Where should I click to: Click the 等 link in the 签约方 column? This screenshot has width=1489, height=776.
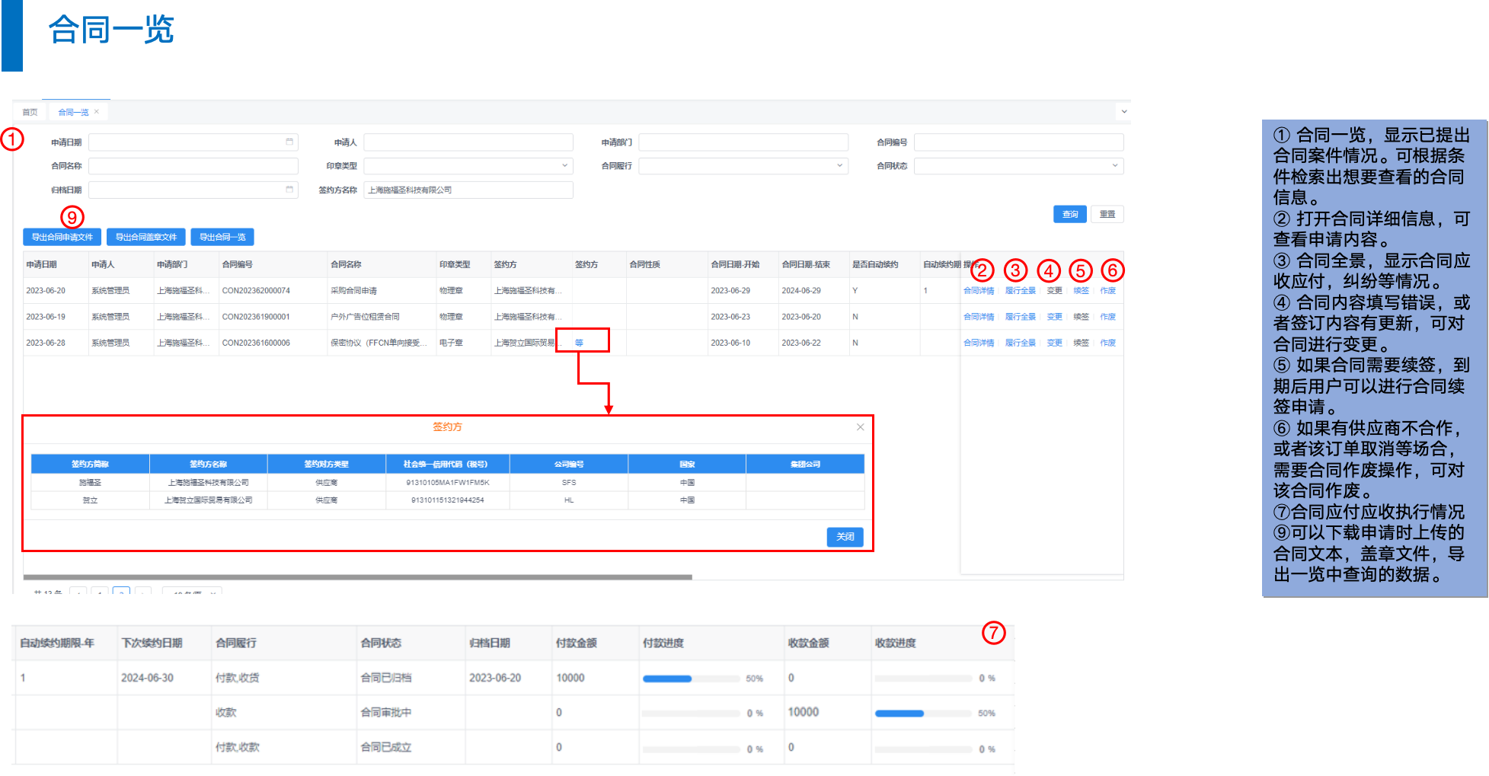coord(579,343)
